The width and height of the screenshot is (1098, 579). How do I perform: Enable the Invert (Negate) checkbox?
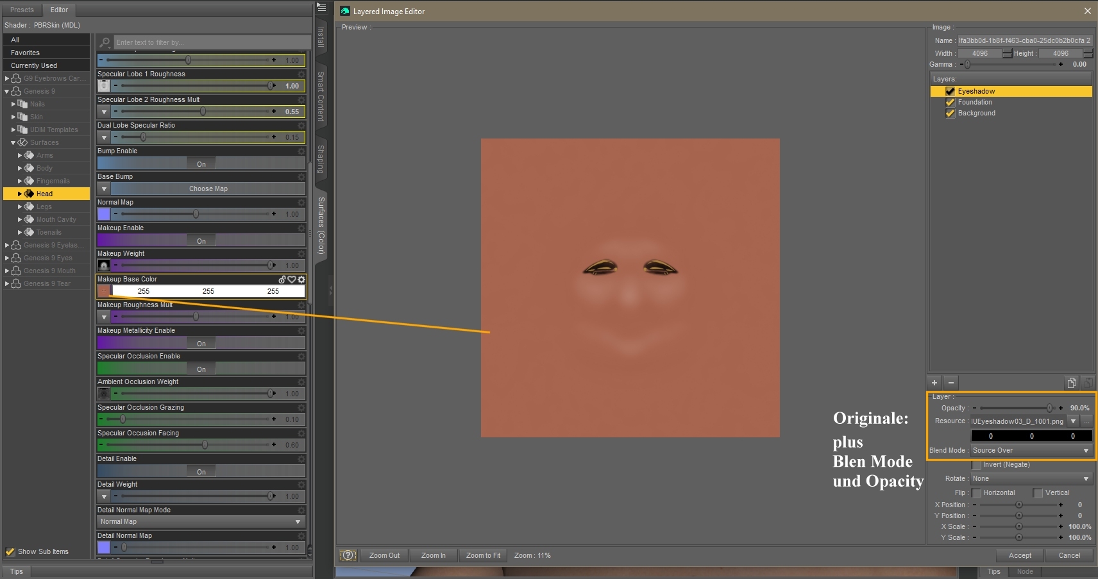point(976,465)
